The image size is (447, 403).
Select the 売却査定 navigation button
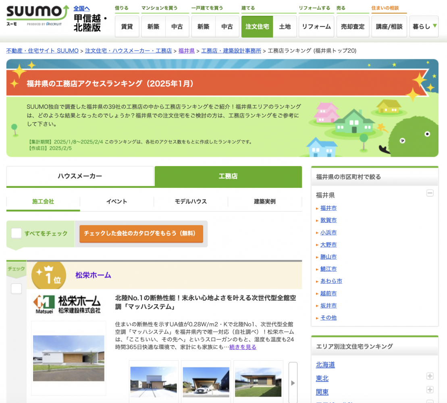(x=353, y=27)
